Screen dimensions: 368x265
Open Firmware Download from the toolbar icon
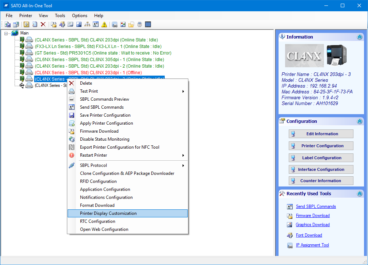(54, 24)
